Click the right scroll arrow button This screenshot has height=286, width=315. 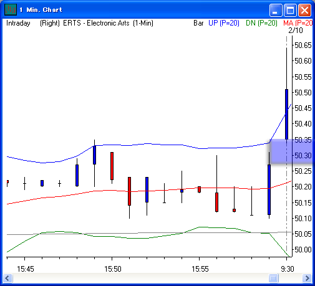point(307,278)
